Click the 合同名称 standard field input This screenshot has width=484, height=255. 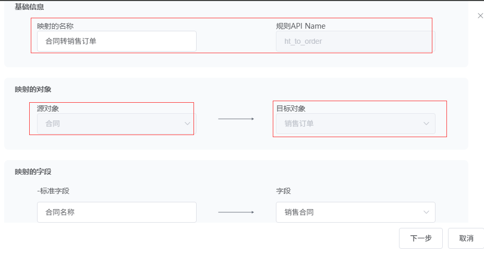(116, 212)
